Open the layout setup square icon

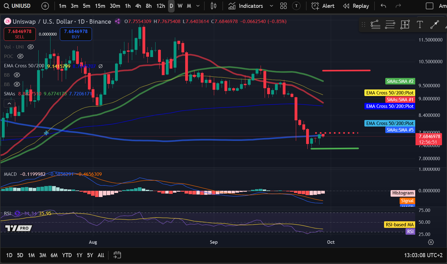(x=430, y=6)
